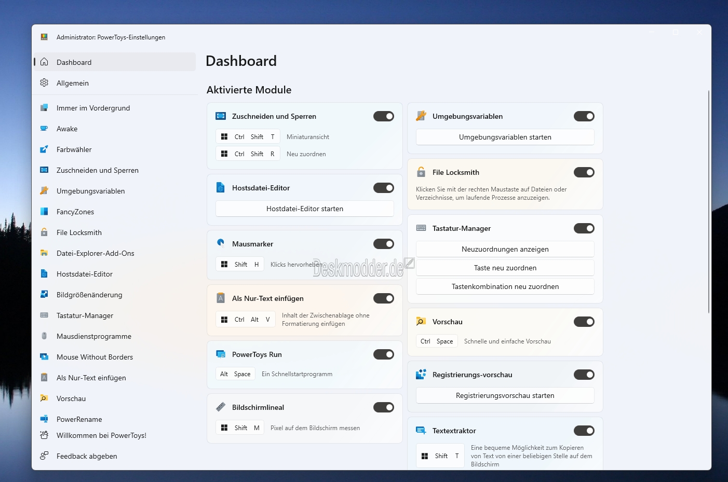Click the Allgemein gear icon

(x=44, y=83)
